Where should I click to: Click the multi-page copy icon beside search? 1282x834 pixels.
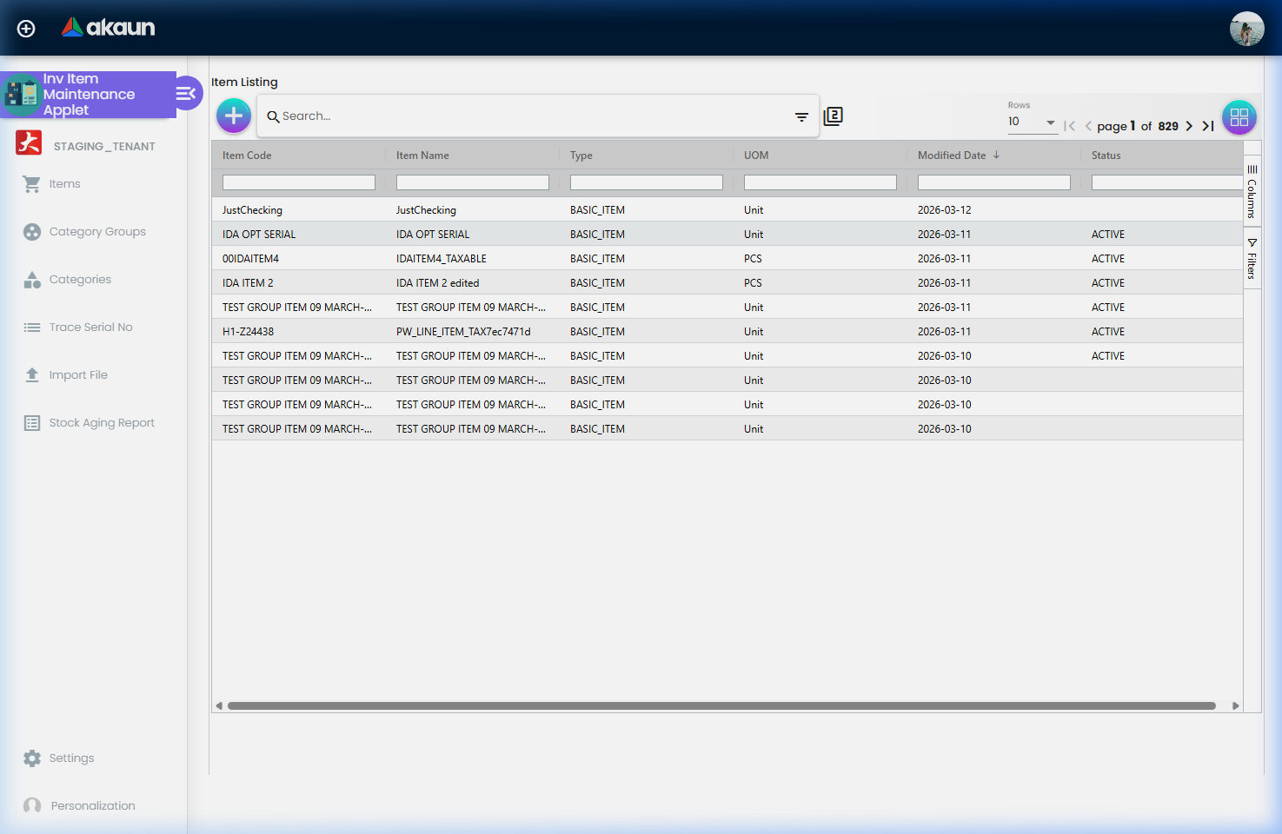point(833,116)
